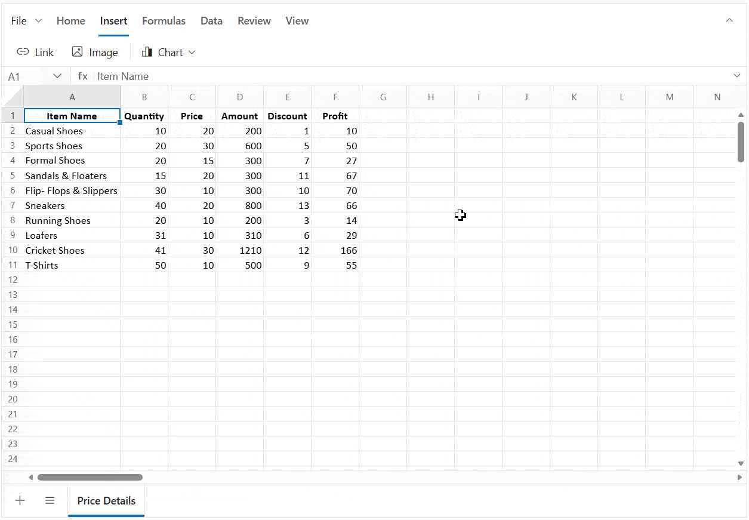Select the Price Details sheet tab
This screenshot has width=749, height=520.
click(106, 500)
